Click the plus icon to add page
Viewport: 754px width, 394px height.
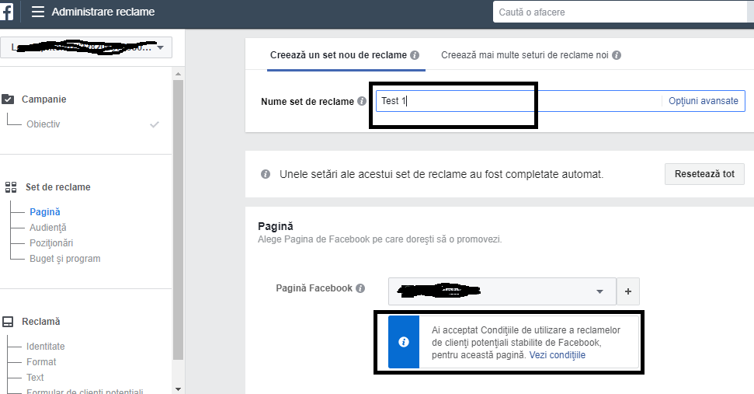click(628, 291)
